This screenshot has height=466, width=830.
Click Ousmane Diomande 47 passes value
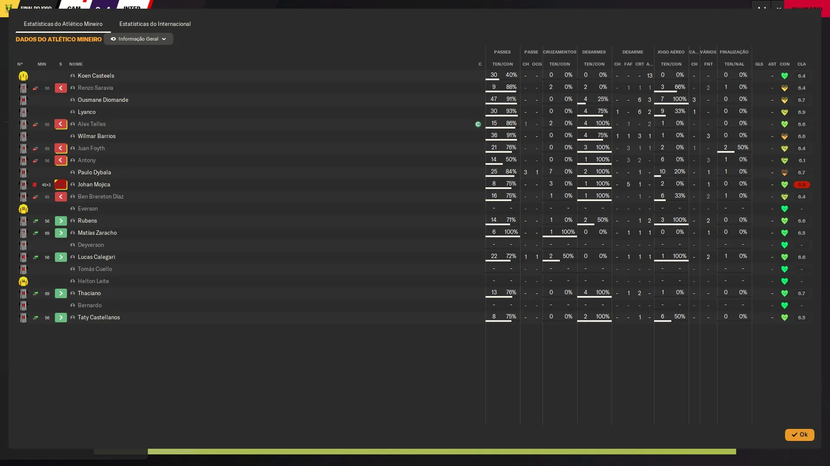pyautogui.click(x=494, y=99)
